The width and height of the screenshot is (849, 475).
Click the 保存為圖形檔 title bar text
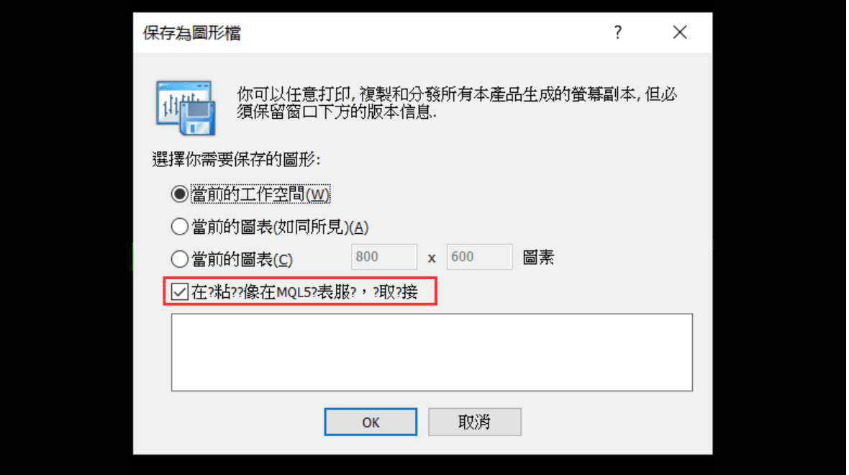[191, 33]
